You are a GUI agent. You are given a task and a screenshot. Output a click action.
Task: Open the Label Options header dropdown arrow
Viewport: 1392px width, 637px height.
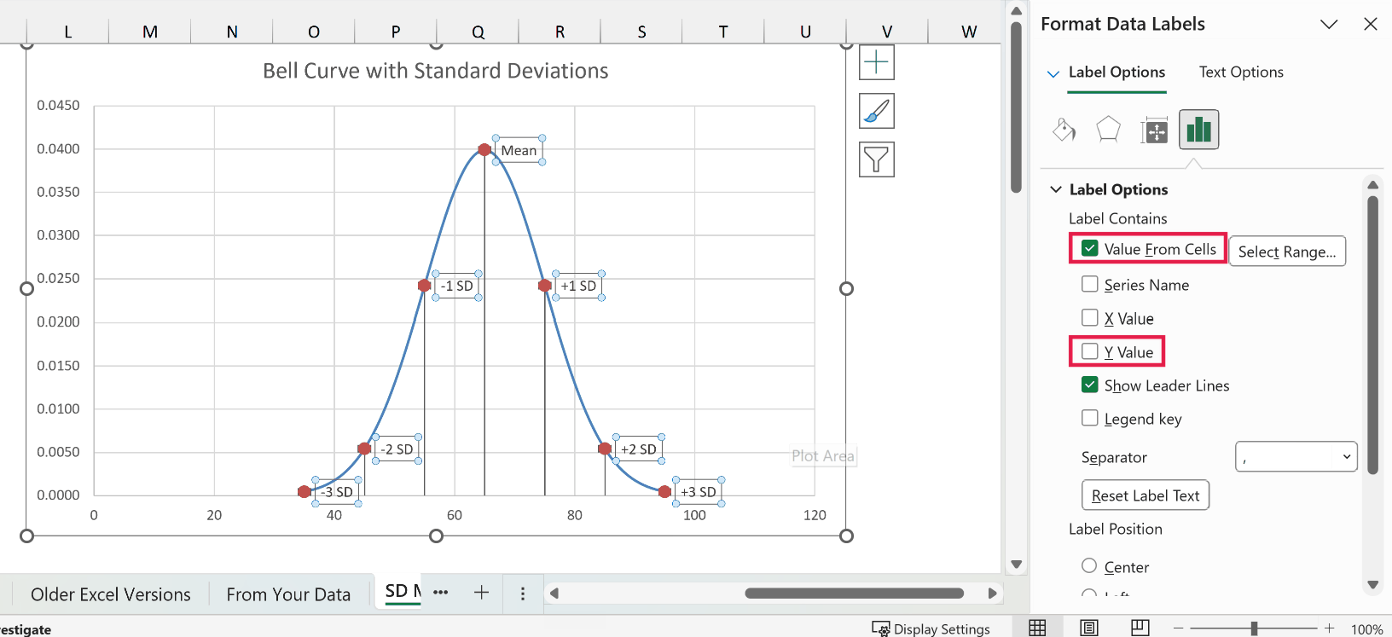(1053, 73)
